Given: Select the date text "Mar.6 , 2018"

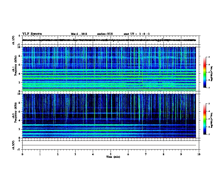Looking at the screenshot, I should point(79,34).
